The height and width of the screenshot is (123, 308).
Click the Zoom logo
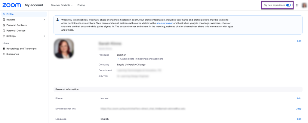point(12,5)
